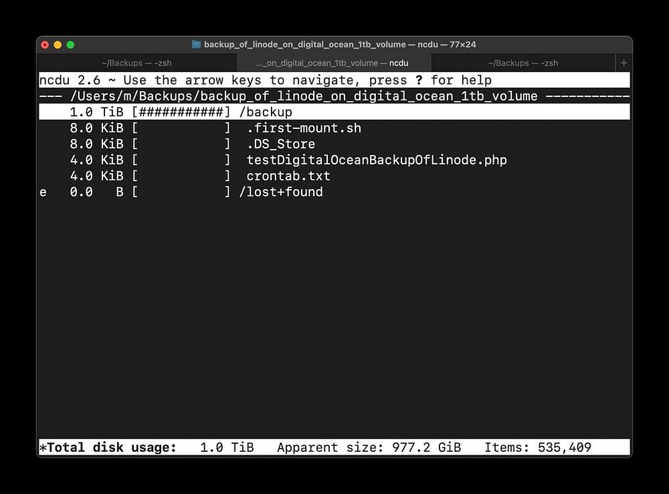Image resolution: width=669 pixels, height=494 pixels.
Task: Click the question mark help hint
Action: (x=419, y=80)
